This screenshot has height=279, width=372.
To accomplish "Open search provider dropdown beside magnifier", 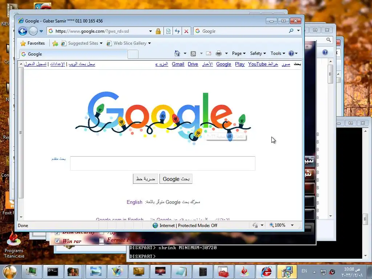I will pyautogui.click(x=298, y=31).
